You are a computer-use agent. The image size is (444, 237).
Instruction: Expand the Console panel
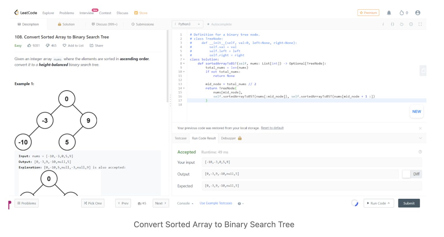(185, 203)
